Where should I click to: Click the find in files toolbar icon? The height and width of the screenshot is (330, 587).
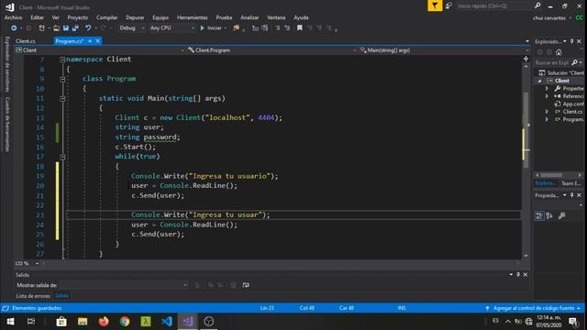pos(237,28)
